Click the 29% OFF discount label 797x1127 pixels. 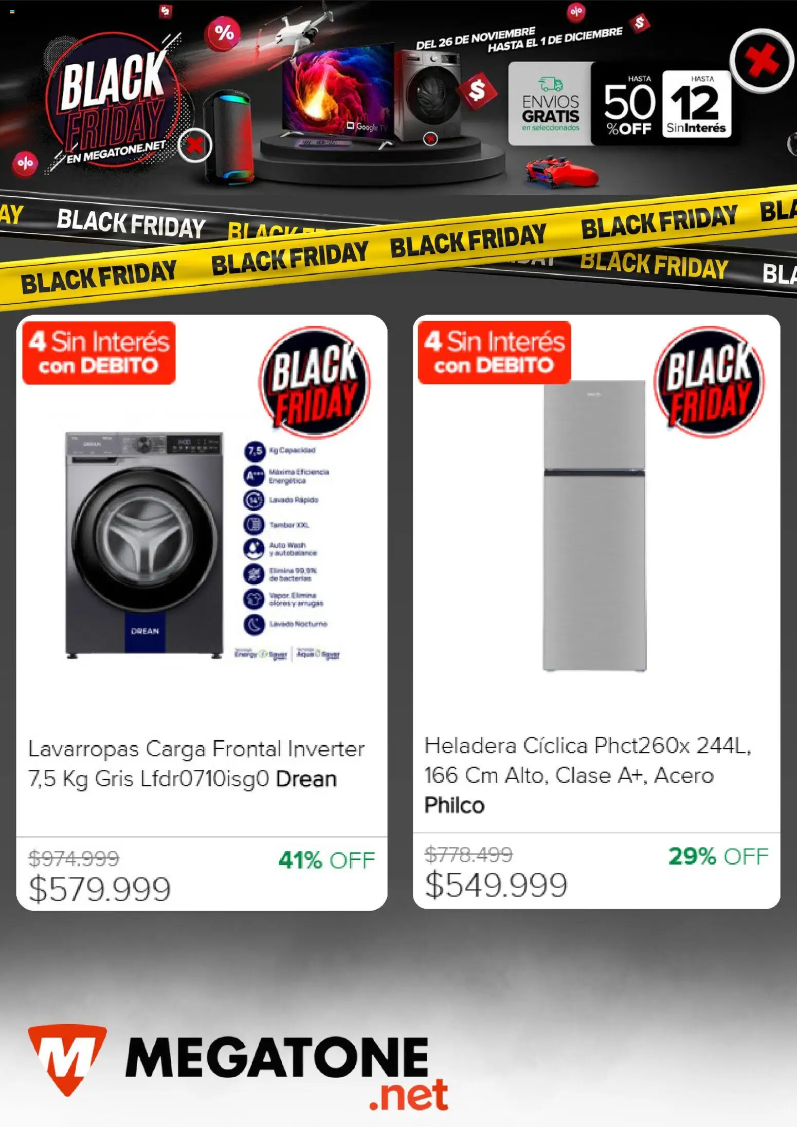coord(718,856)
